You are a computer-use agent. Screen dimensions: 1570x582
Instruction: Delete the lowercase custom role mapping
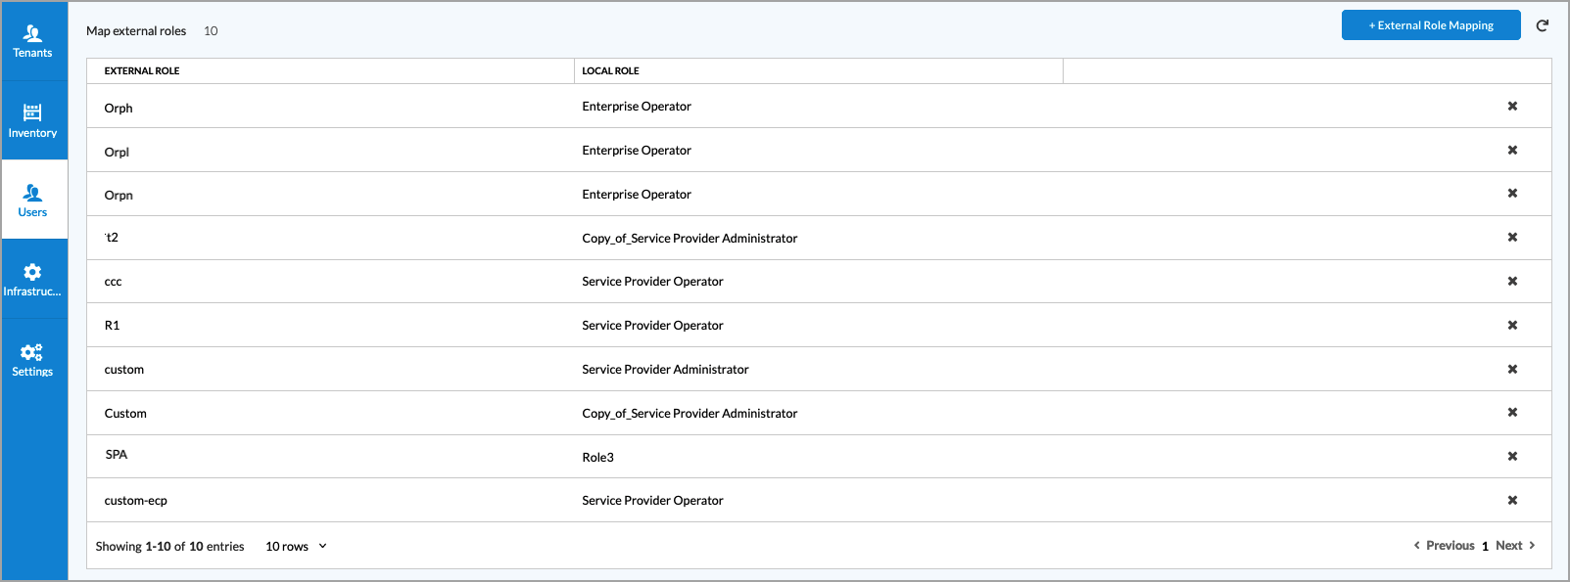(1512, 369)
